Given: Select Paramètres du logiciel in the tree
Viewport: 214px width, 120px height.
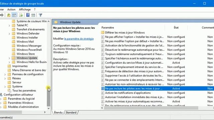Looking at the screenshot, I should pos(21,99).
